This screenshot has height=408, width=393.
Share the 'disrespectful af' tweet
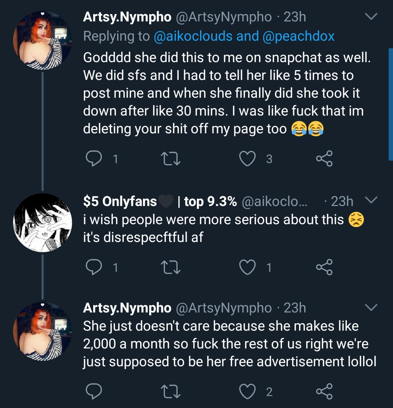point(324,267)
